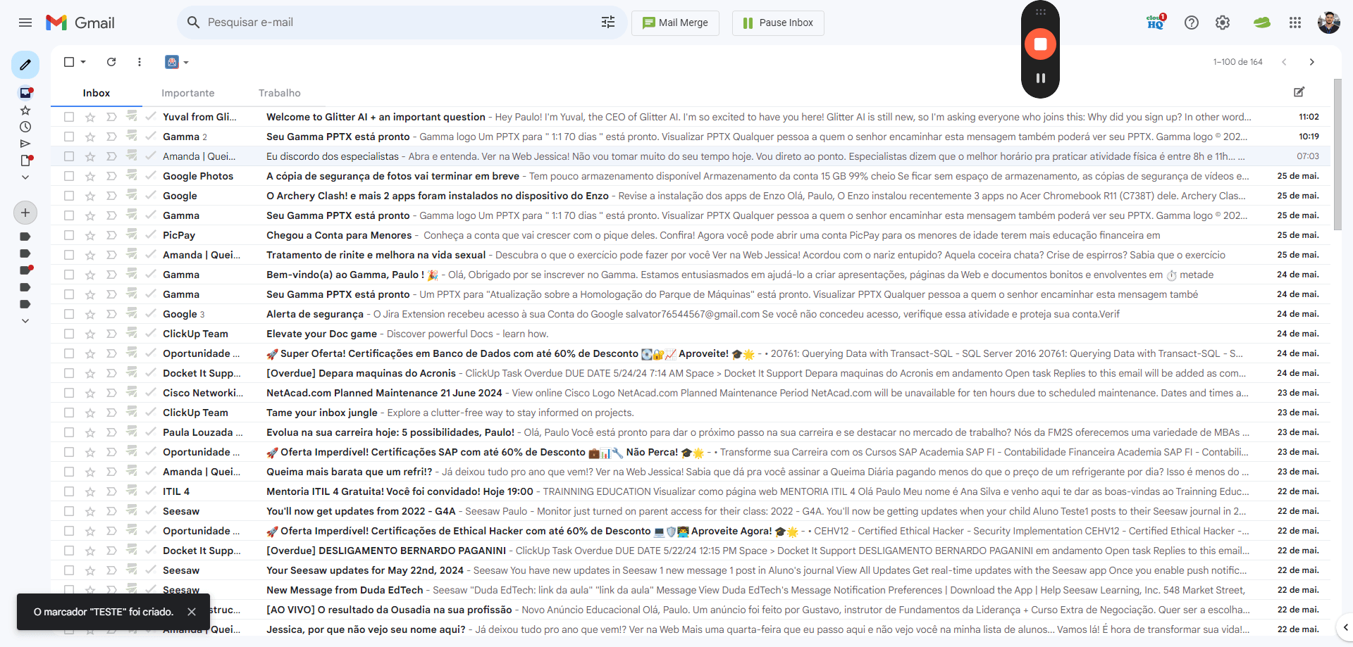
Task: Open the cloudHQ extension icon
Action: pyautogui.click(x=1156, y=23)
